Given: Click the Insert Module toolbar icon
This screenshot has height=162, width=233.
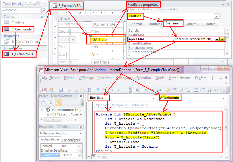Looking at the screenshot, I should pos(51,90).
